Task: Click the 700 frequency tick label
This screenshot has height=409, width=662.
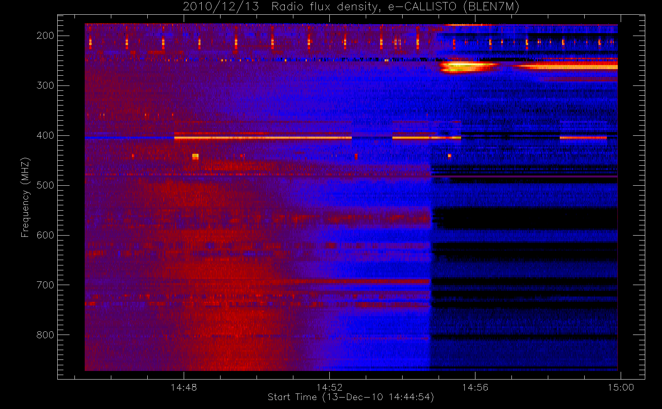Action: [x=45, y=285]
